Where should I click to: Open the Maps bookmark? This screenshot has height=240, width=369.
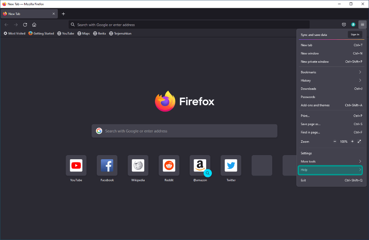pos(84,34)
